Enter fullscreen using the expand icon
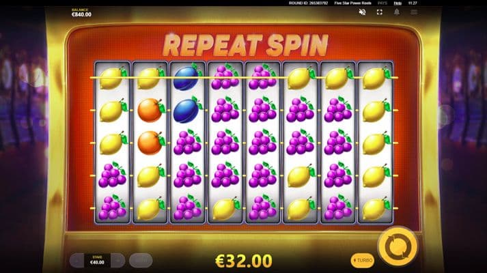 [x=380, y=12]
